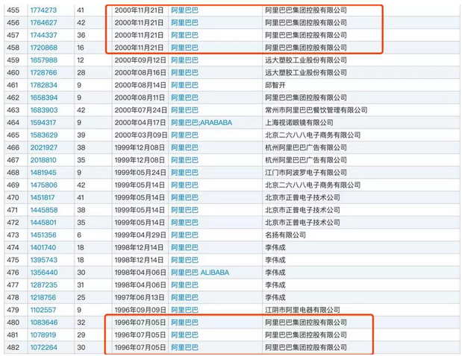The image size is (462, 356).
Task: Select the date 1997年06月13日
Action: pos(140,297)
